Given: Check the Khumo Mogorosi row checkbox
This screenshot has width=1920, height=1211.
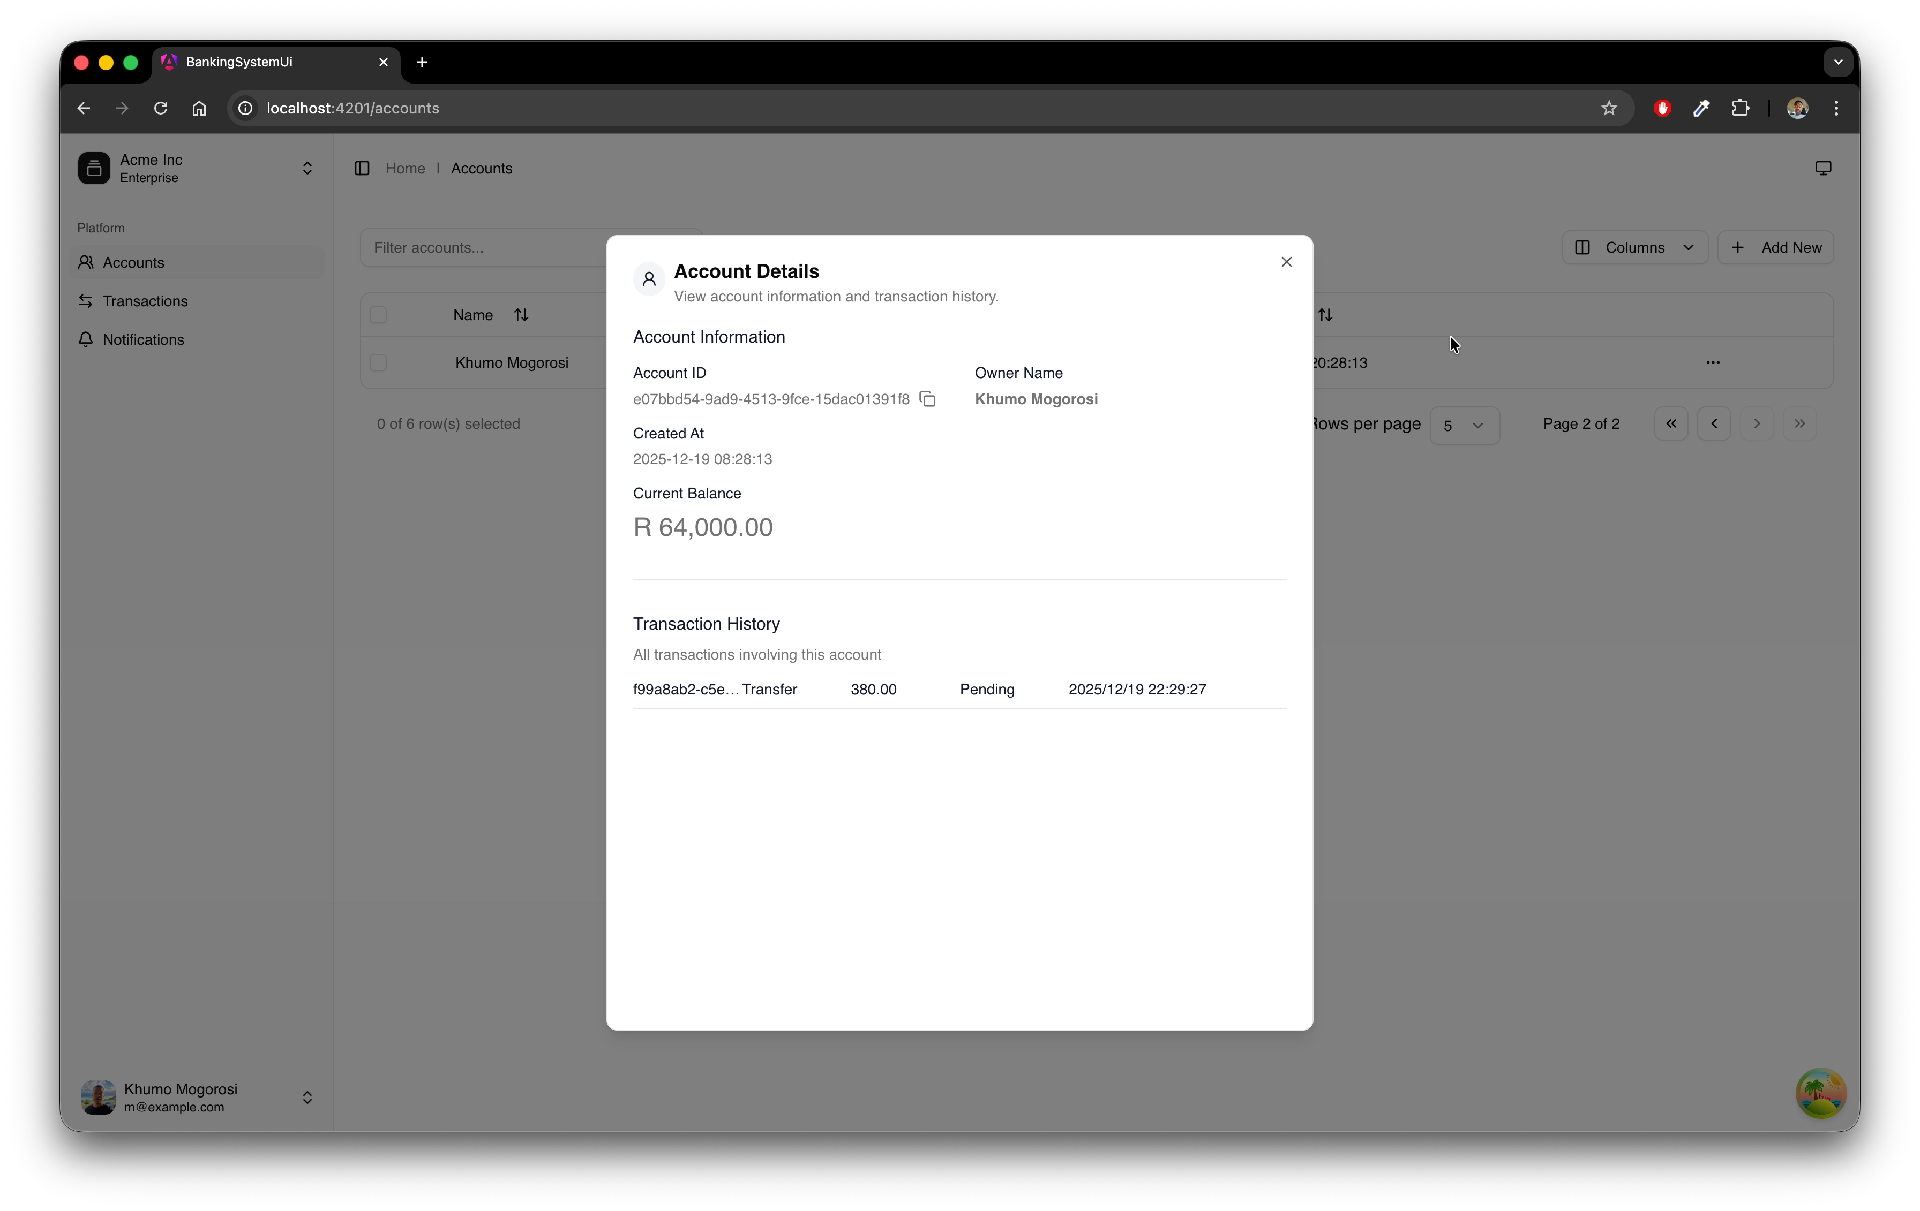Looking at the screenshot, I should click(379, 362).
